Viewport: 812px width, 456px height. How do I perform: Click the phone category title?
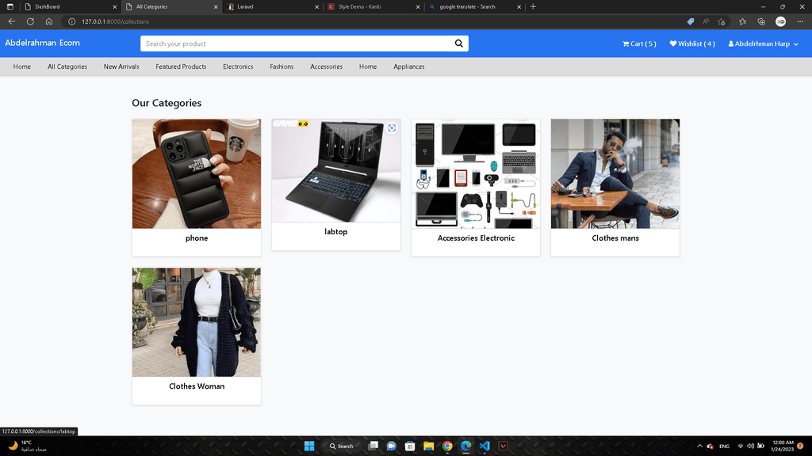coord(197,238)
